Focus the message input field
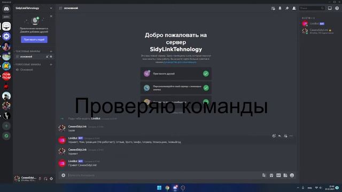Screen dimensions: 342x192 coord(164,175)
